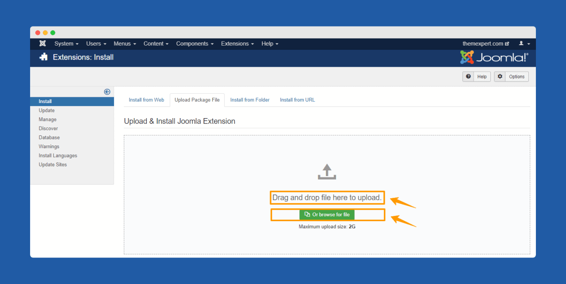Open the user account menu icon

524,43
